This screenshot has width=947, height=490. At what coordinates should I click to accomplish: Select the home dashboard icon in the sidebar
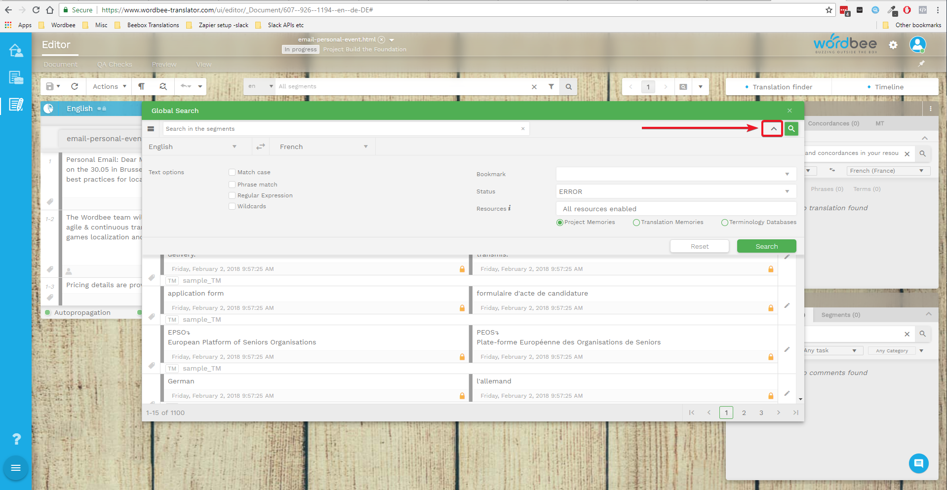[16, 50]
